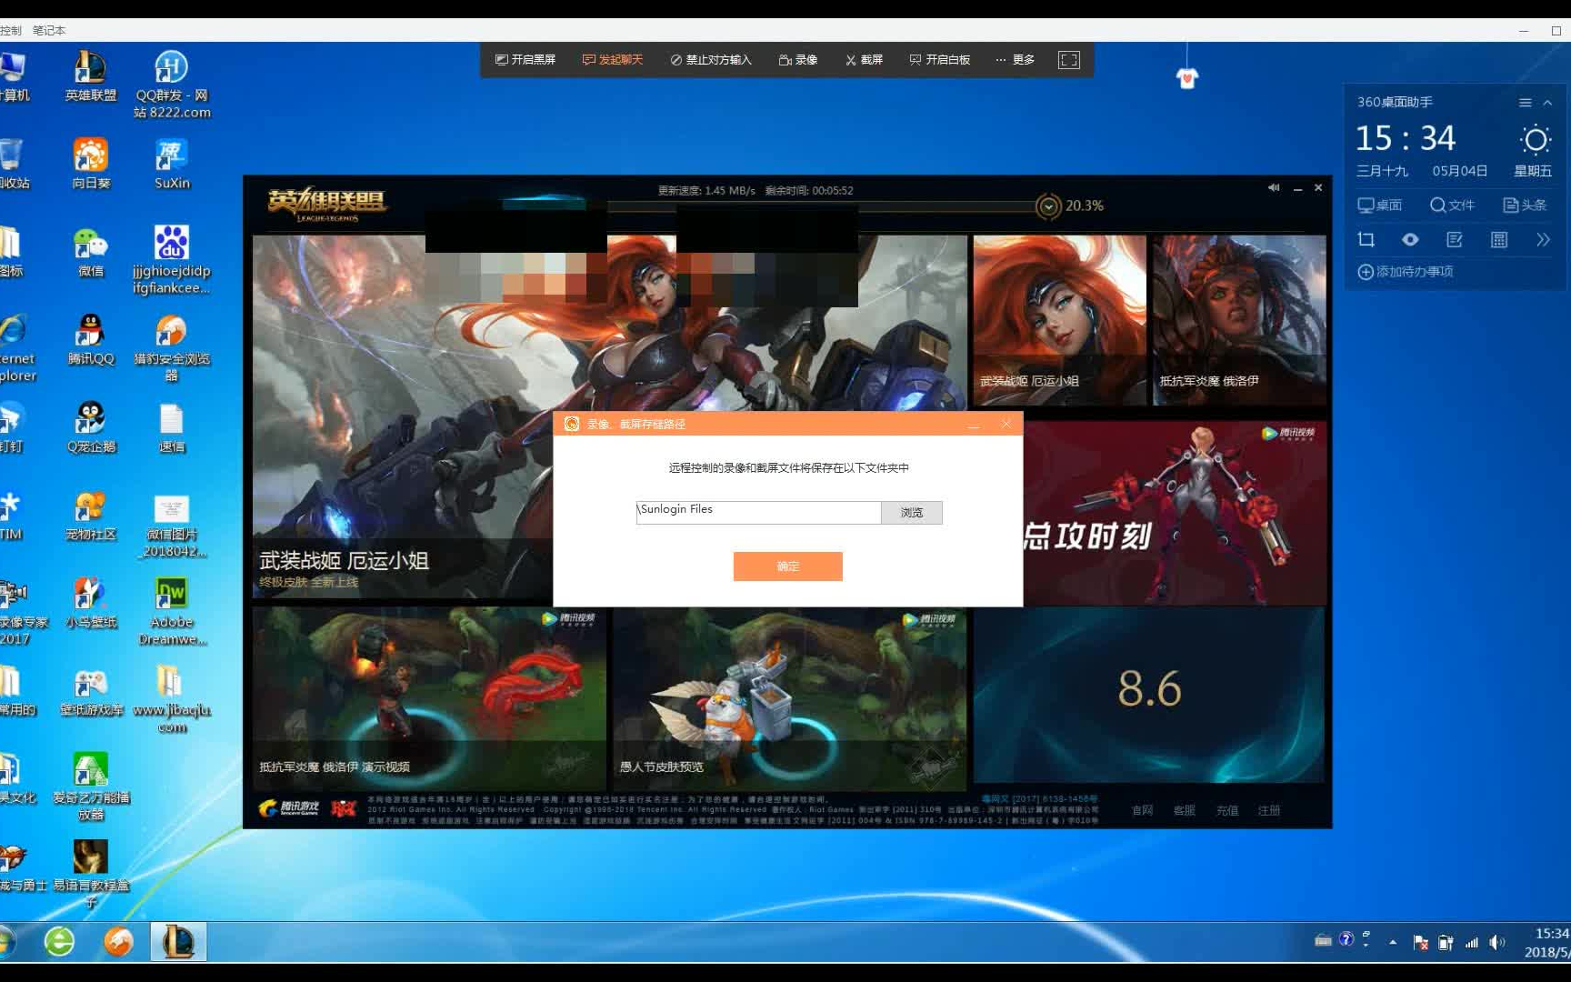This screenshot has height=982, width=1571.
Task: Click the 浏览 button in save-path dialog
Action: pos(912,513)
